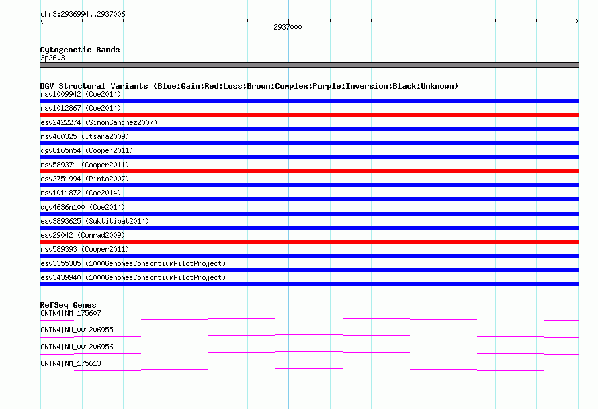Click magenta transcript line under CNTN4|NM_175607

[309, 318]
